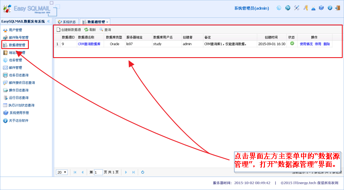Close the 数据源管理 tab

[x=107, y=22]
